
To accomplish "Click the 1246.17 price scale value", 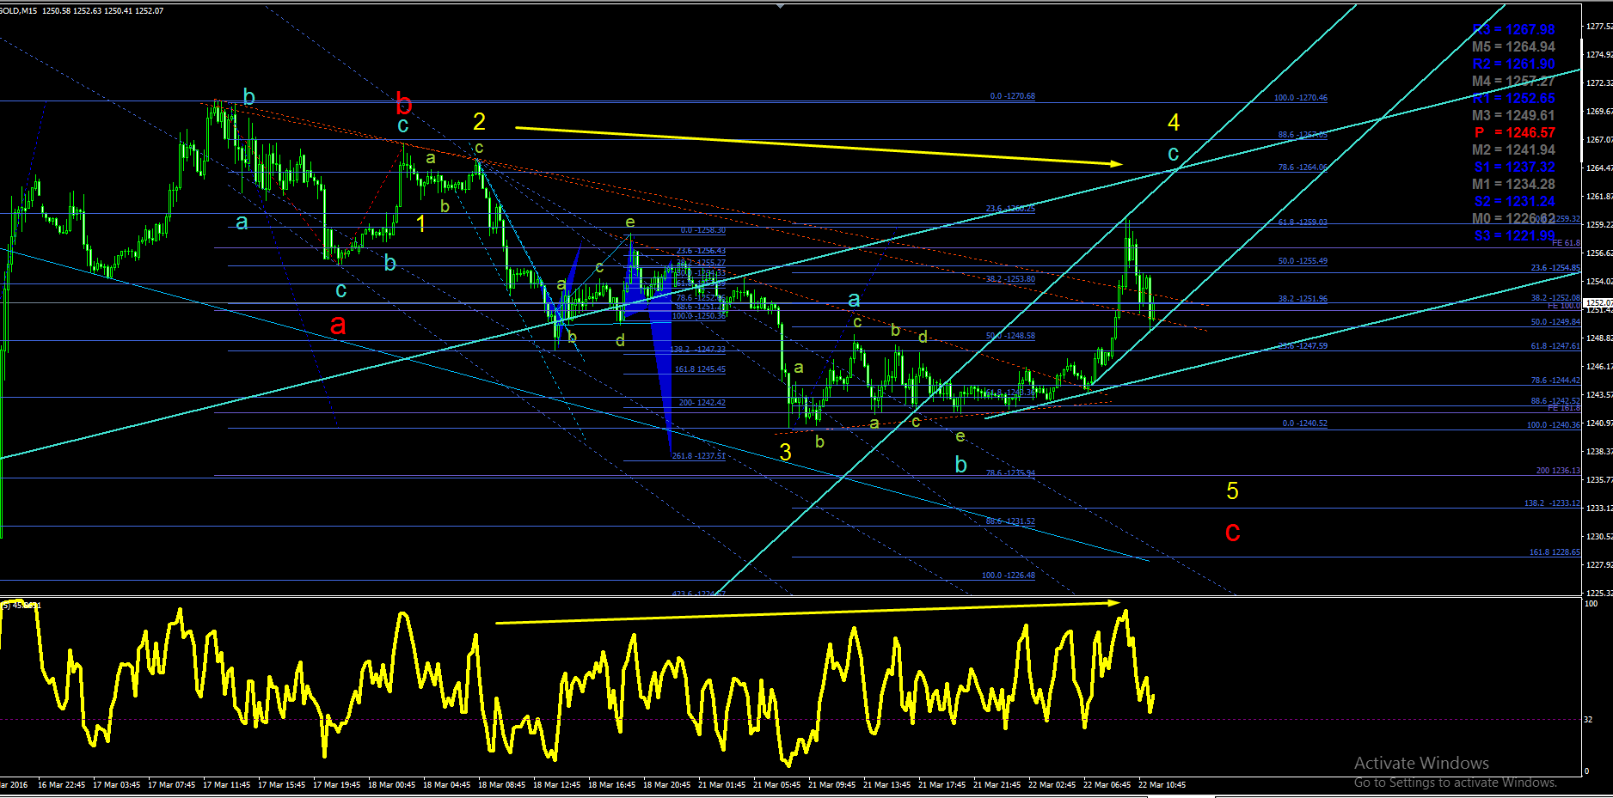I will pyautogui.click(x=1599, y=367).
